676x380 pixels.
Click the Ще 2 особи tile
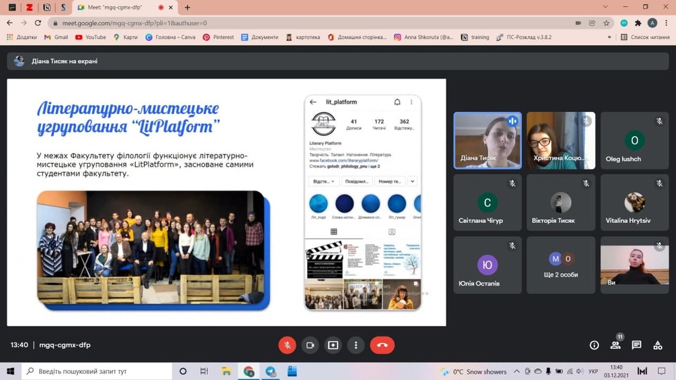pos(560,265)
